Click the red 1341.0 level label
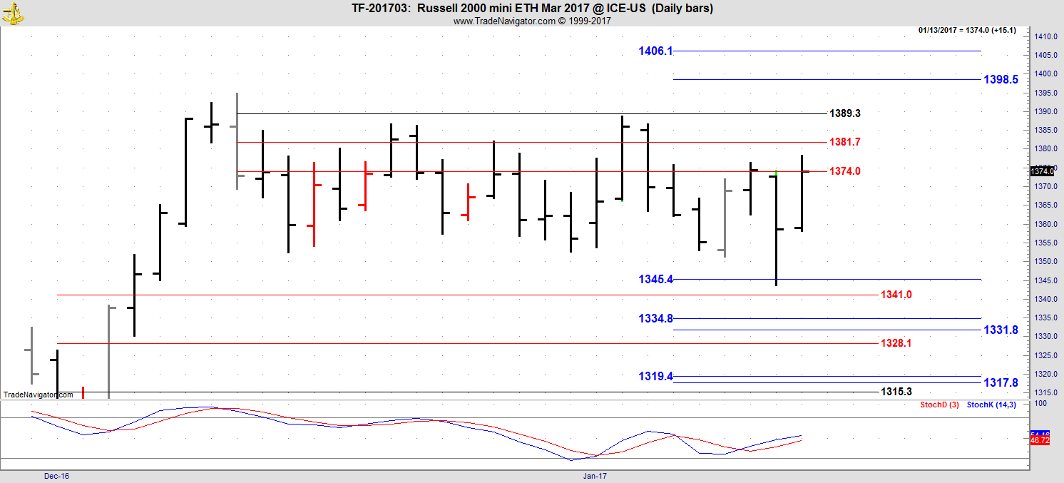The width and height of the screenshot is (1064, 483). tap(896, 295)
